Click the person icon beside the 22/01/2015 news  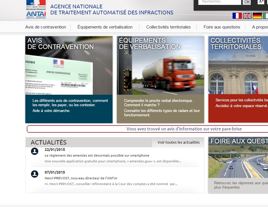pyautogui.click(x=35, y=151)
